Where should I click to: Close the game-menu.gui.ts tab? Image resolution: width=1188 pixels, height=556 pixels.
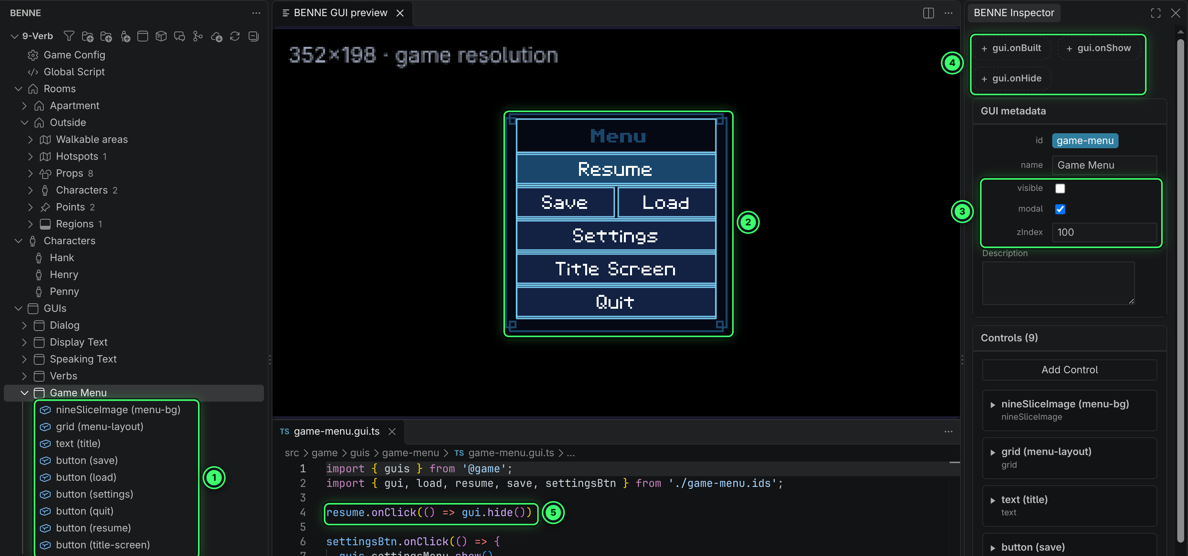point(392,432)
